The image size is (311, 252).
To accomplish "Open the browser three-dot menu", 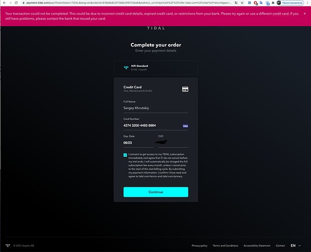I will pos(308,3).
